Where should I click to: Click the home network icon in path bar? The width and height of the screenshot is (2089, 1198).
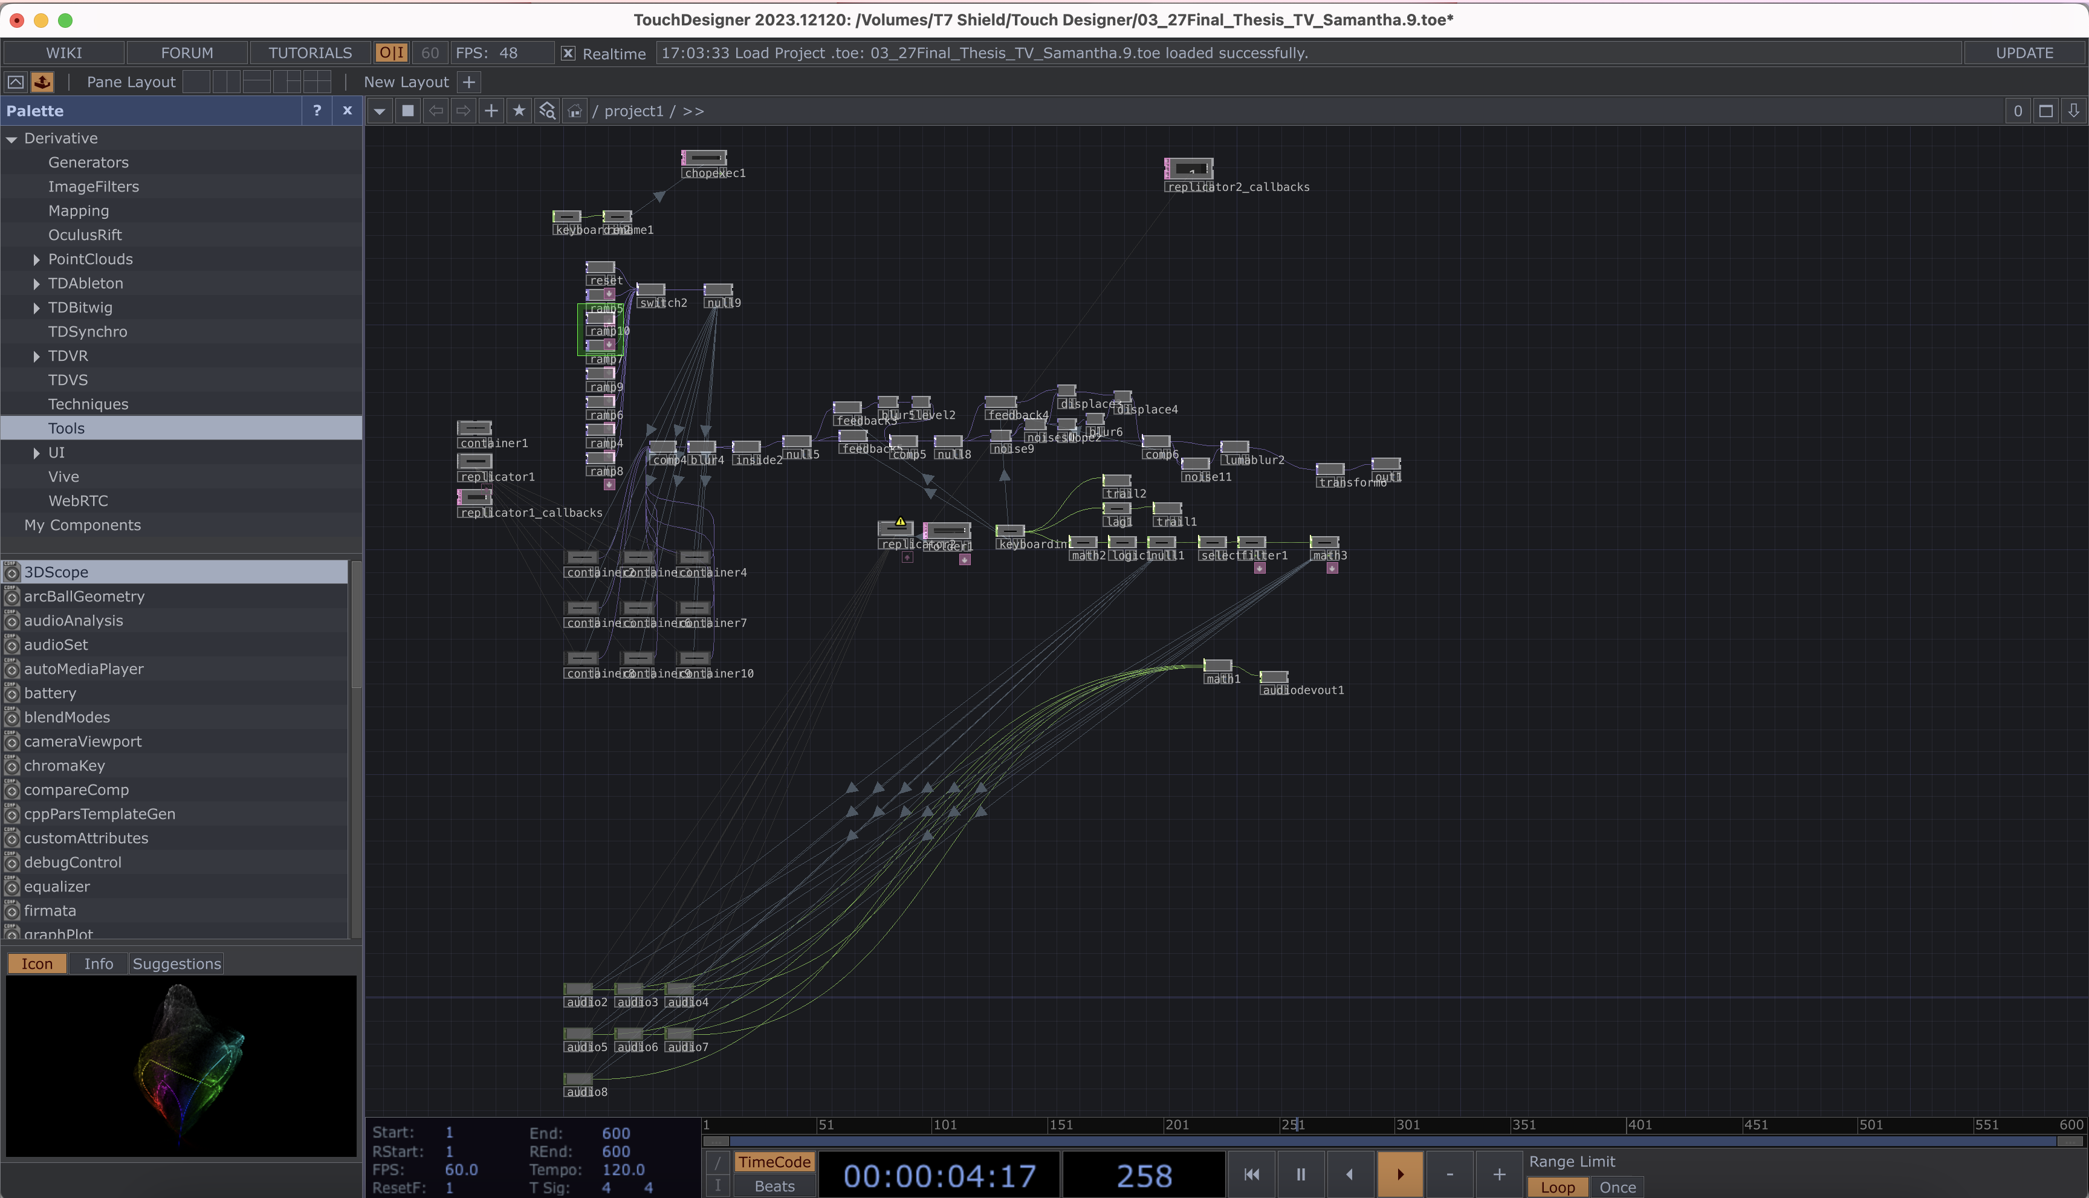(575, 111)
